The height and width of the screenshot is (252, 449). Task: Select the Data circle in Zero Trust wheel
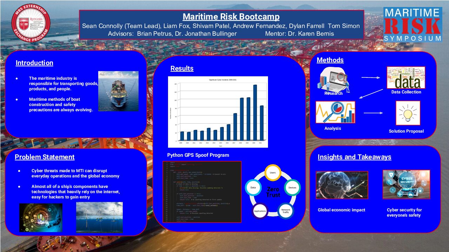pos(252,188)
